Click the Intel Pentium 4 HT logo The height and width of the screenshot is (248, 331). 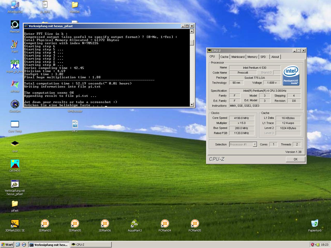[291, 75]
